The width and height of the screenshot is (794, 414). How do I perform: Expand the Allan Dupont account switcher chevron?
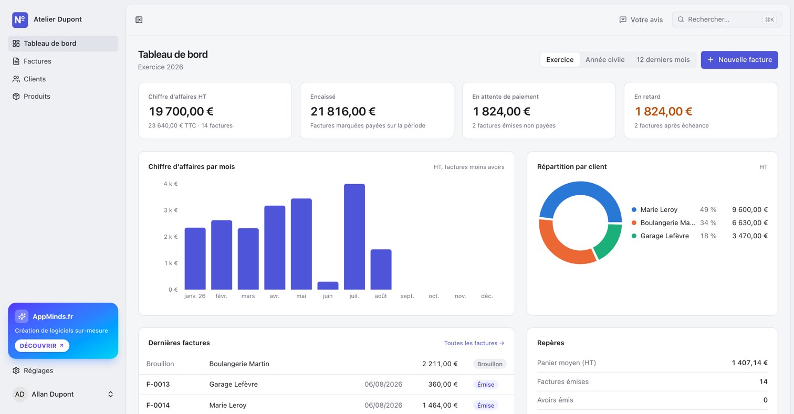[x=111, y=394]
